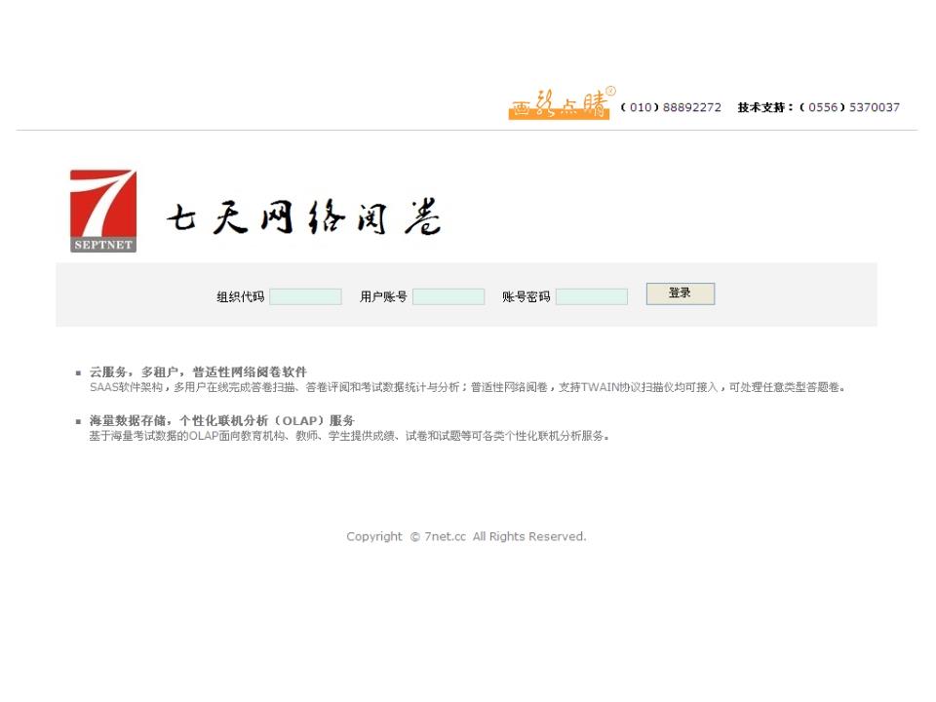Click the bullet marker before 云服务 heading
Viewport: 936px width, 702px height.
coord(78,372)
